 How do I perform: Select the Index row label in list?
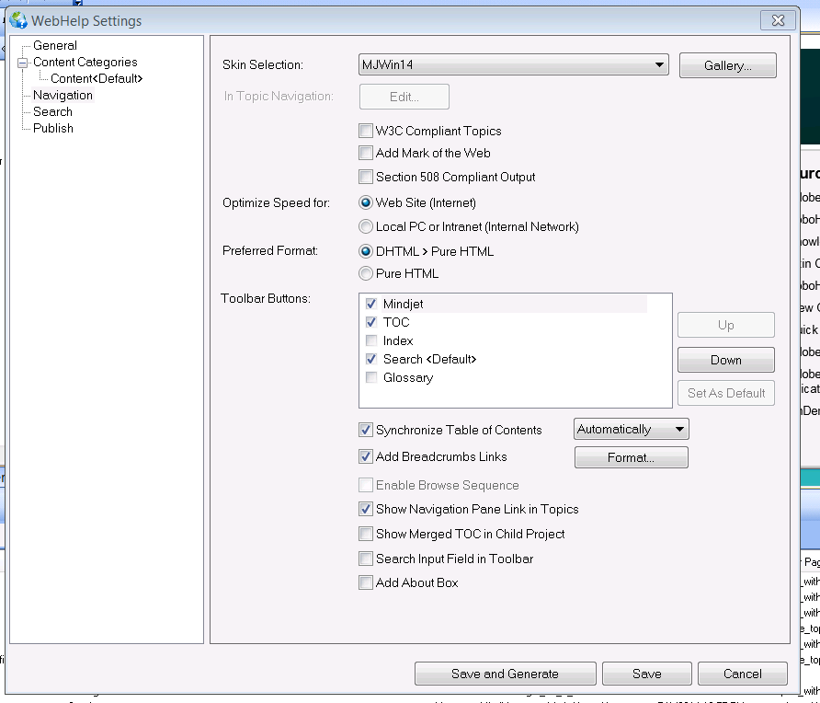[398, 340]
